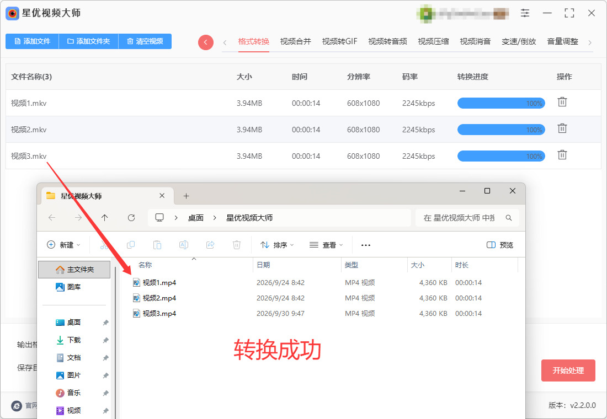The width and height of the screenshot is (607, 419).
Task: Click the cut scissors icon in Explorer toolbar
Action: point(104,245)
